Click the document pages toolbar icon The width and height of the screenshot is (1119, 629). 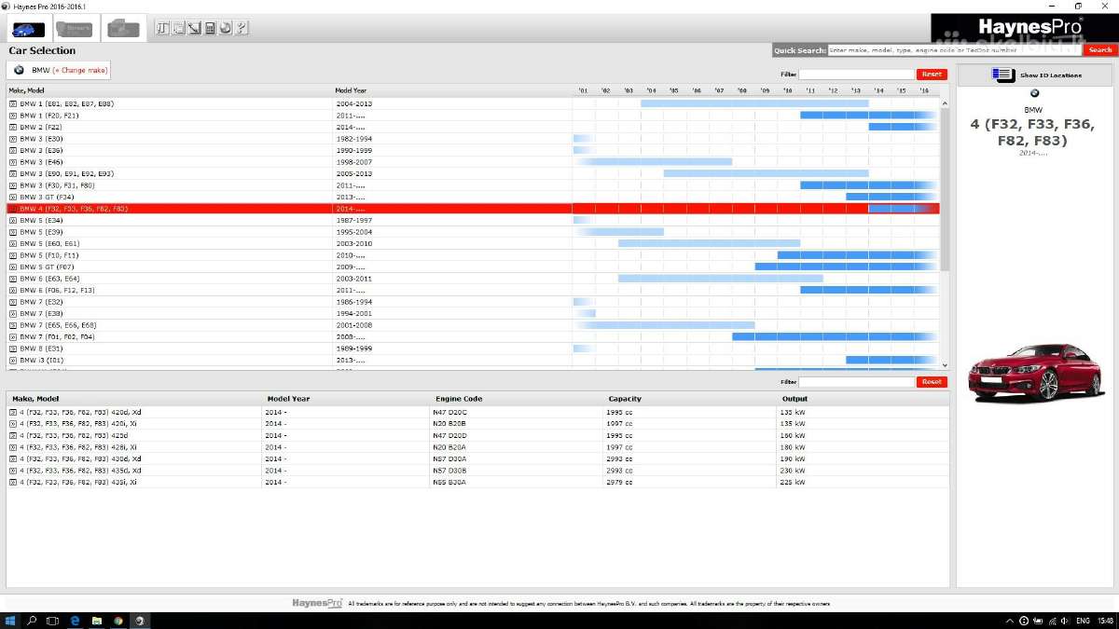(x=178, y=28)
